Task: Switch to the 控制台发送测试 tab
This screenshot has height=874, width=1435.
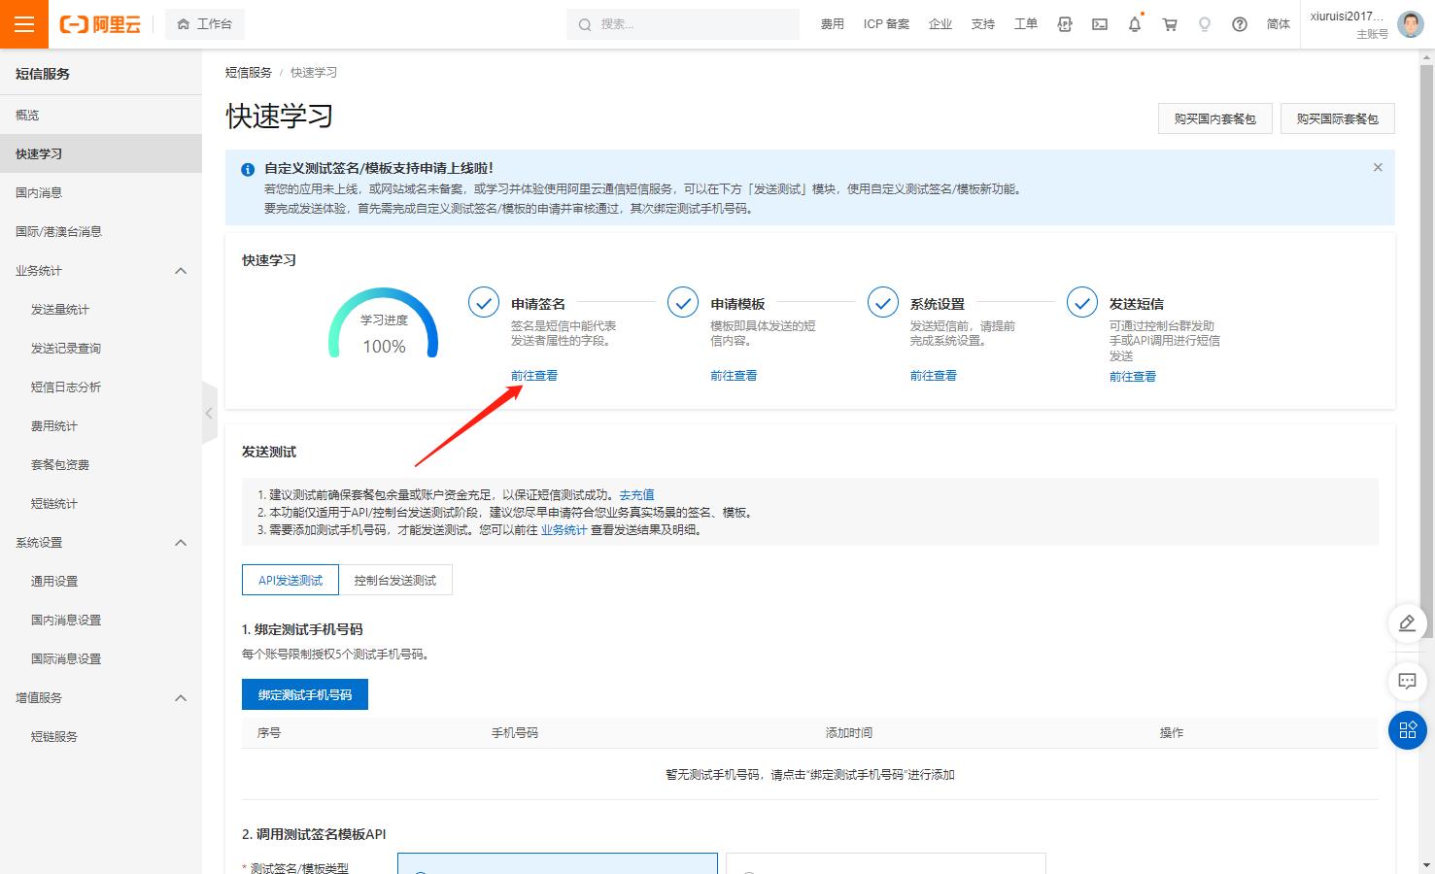Action: click(x=395, y=579)
